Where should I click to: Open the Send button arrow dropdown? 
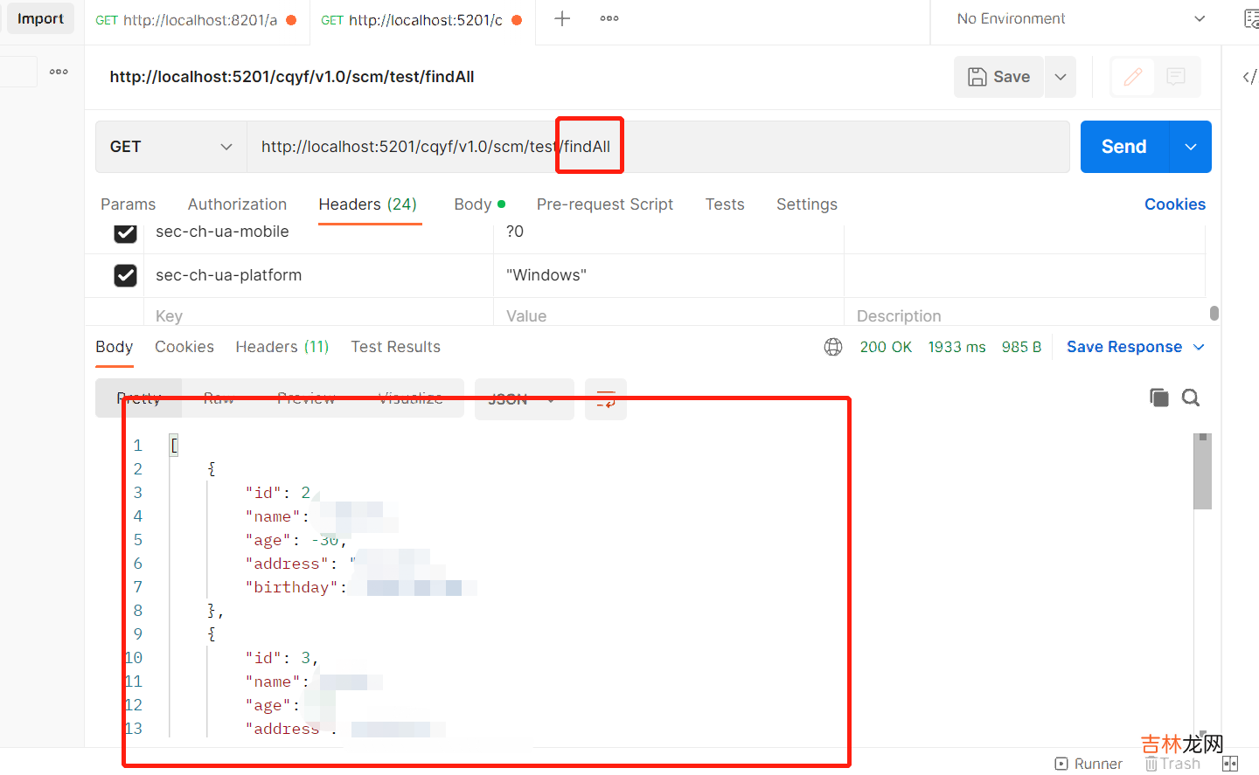pos(1190,147)
